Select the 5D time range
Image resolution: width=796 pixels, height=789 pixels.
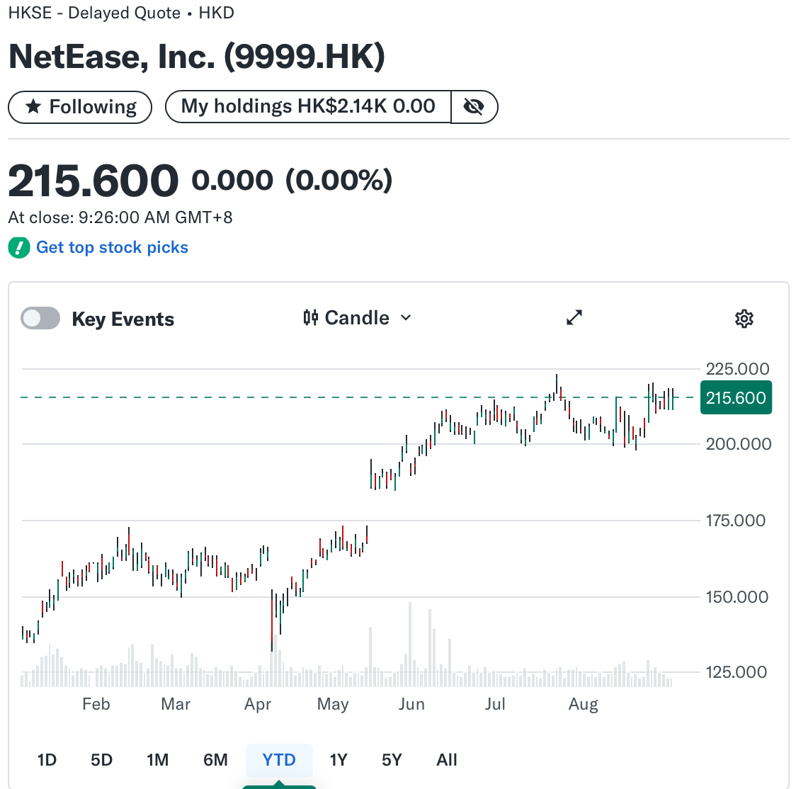[x=101, y=759]
